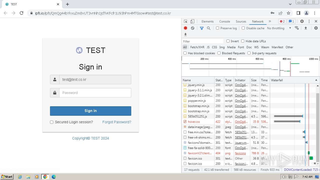This screenshot has width=320, height=180.
Task: Enable Disable cache checkbox
Action: (x=243, y=28)
